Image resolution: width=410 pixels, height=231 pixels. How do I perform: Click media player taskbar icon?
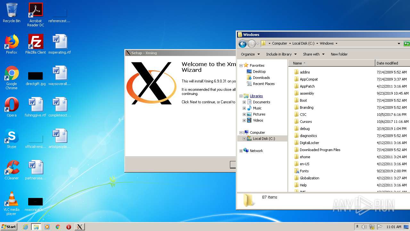pyautogui.click(x=47, y=227)
